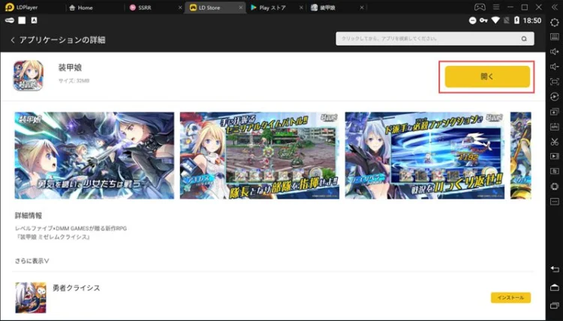Open keyboard mapping icon in sidebar
Image resolution: width=563 pixels, height=321 pixels.
click(x=555, y=37)
